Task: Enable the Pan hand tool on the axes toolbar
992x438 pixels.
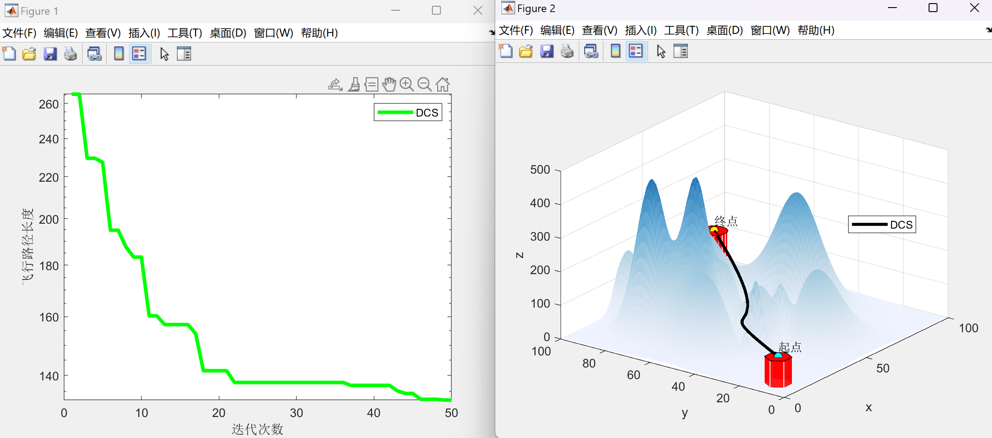Action: point(389,84)
